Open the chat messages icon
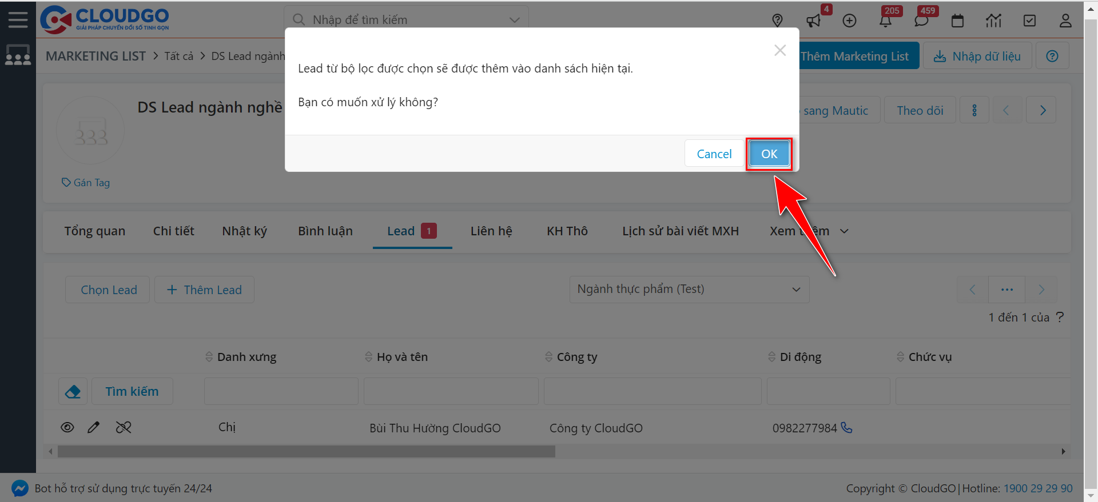 coord(921,21)
